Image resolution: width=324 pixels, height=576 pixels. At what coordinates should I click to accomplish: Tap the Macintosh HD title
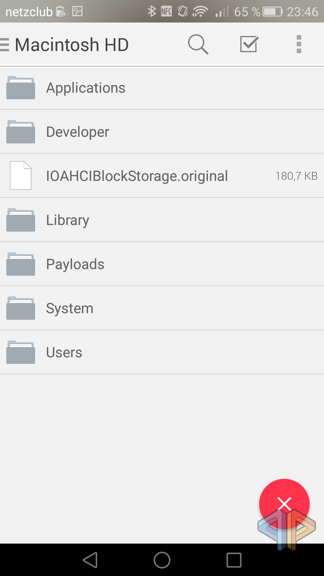[x=72, y=45]
